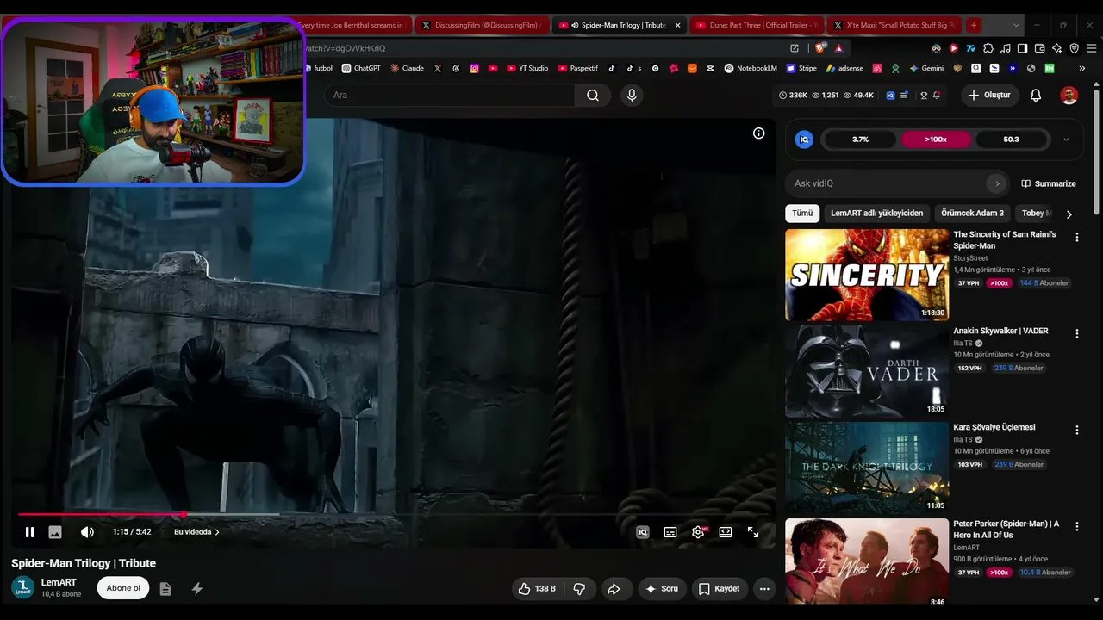Show video info via the circled i icon
1103x620 pixels.
(758, 133)
